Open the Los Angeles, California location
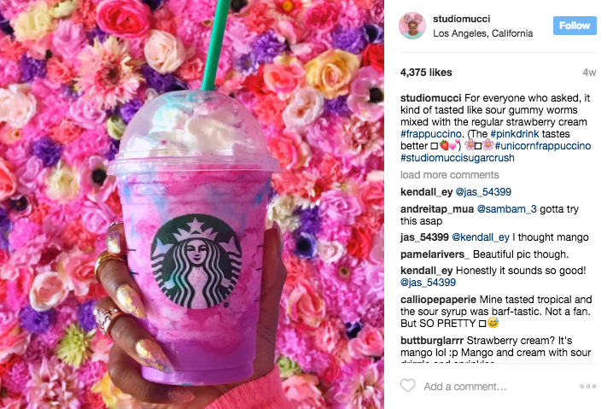The width and height of the screenshot is (613, 409). (x=483, y=33)
